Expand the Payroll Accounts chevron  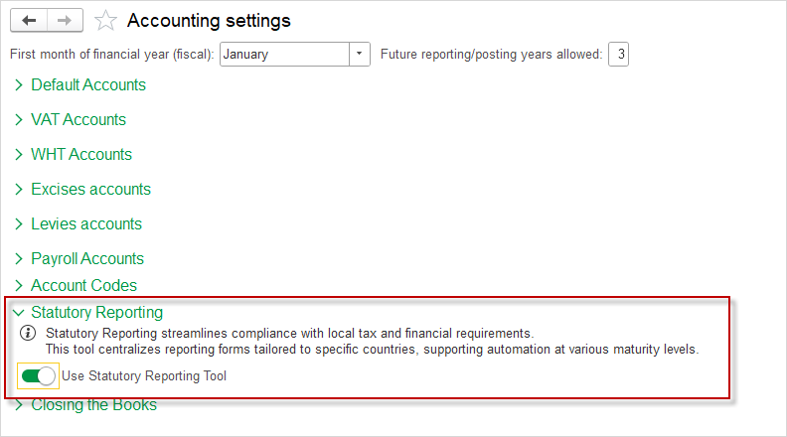tap(19, 259)
